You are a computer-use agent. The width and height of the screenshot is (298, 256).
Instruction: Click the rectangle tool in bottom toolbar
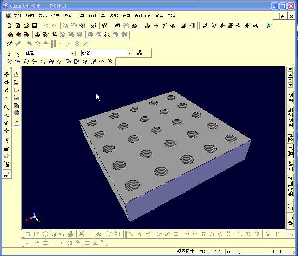[x=176, y=234]
